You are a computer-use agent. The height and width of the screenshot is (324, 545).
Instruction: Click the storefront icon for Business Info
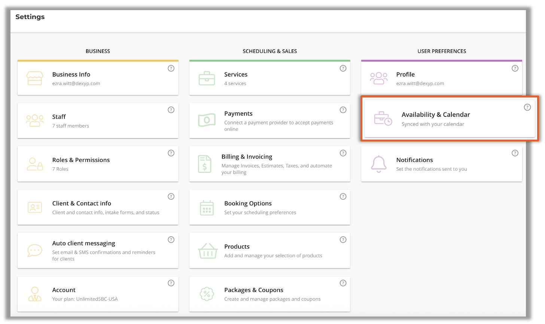35,78
